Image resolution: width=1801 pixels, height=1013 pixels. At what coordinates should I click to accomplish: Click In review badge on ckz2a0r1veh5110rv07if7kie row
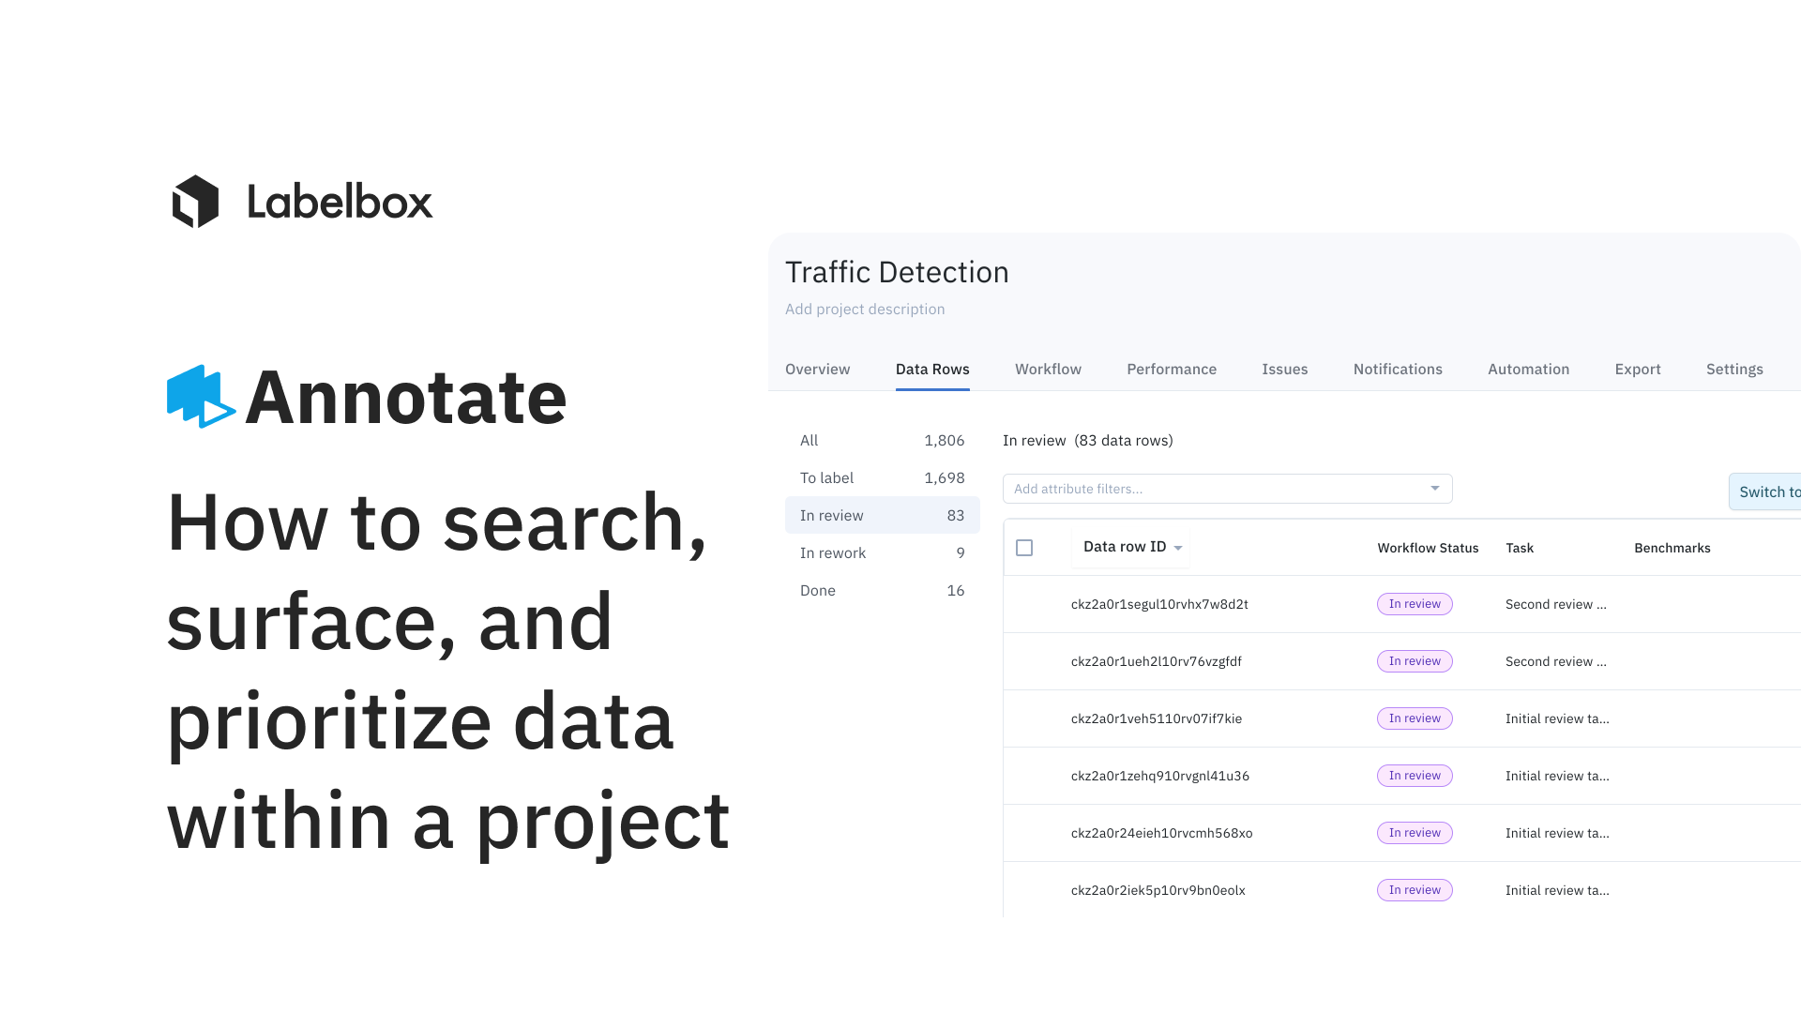[1414, 718]
